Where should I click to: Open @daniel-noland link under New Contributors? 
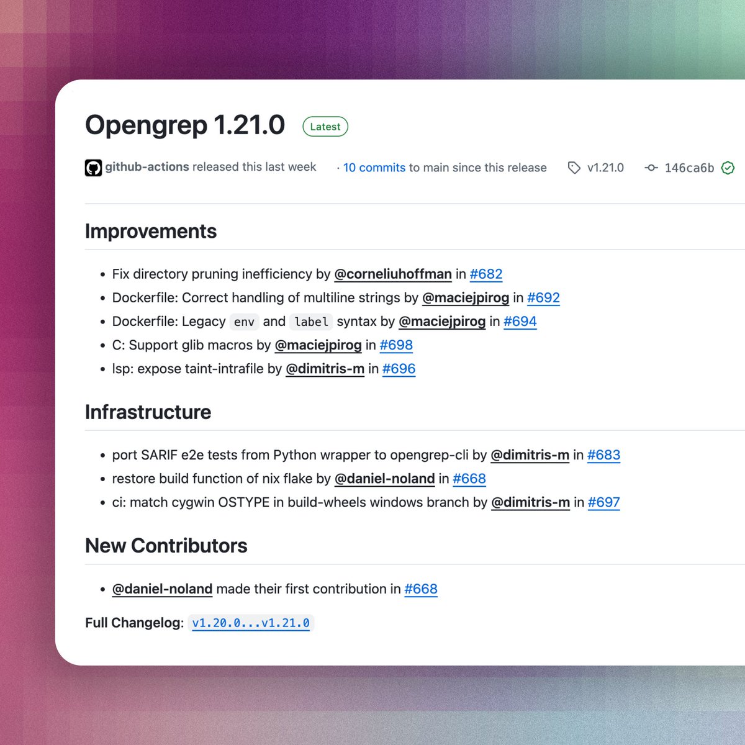pos(162,589)
